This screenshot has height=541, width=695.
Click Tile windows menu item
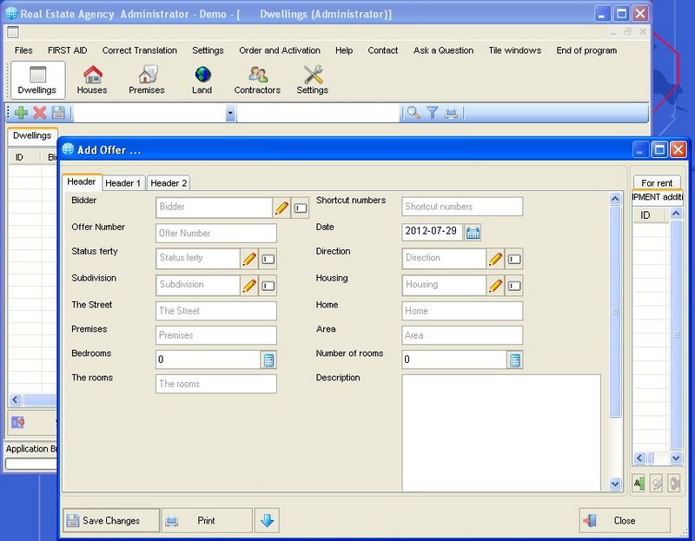click(515, 50)
